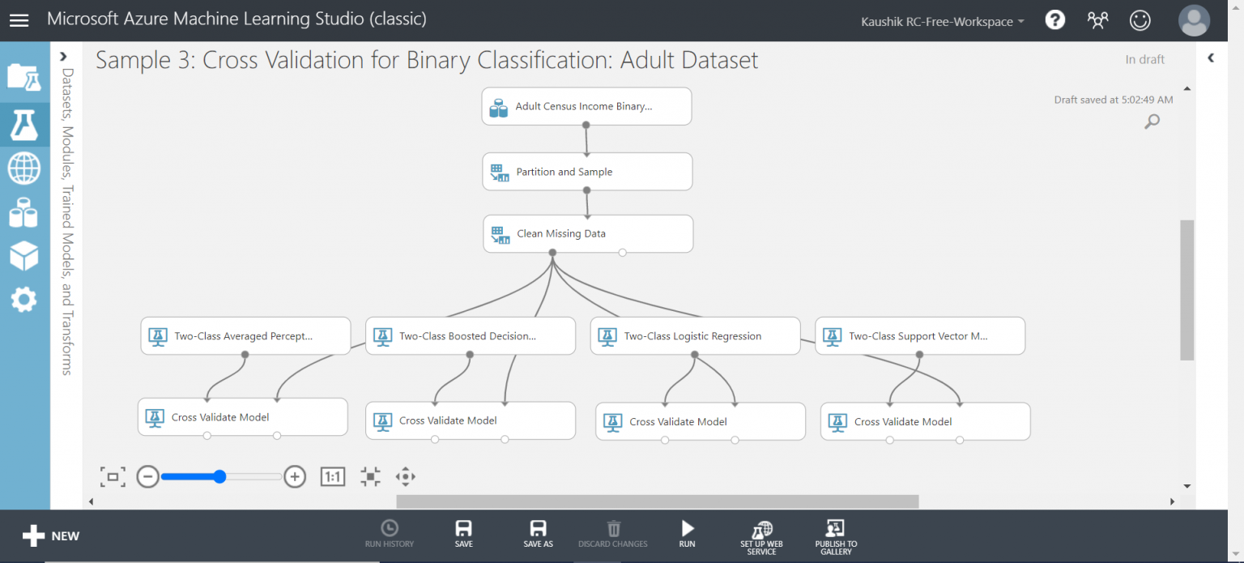The image size is (1244, 563).
Task: Select Two-Class Averaged Perceptron module
Action: 245,335
